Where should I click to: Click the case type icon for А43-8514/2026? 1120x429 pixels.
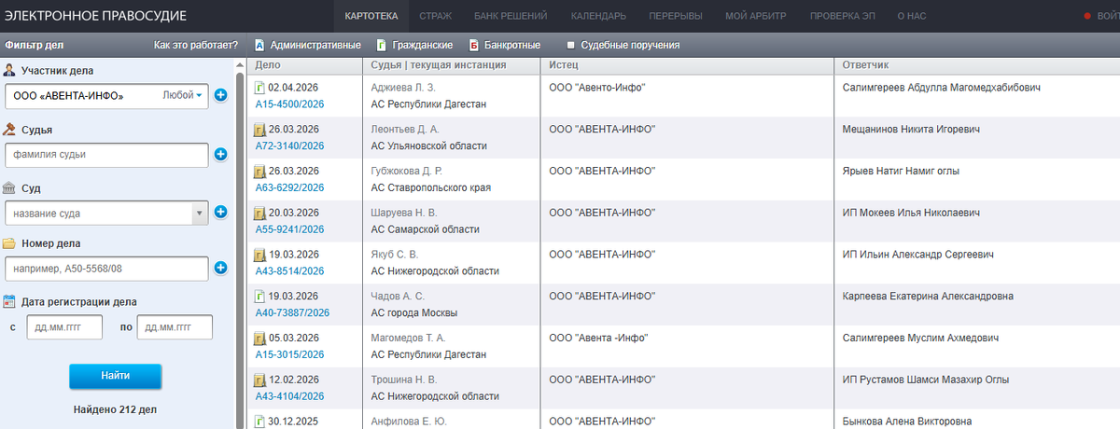tap(260, 255)
